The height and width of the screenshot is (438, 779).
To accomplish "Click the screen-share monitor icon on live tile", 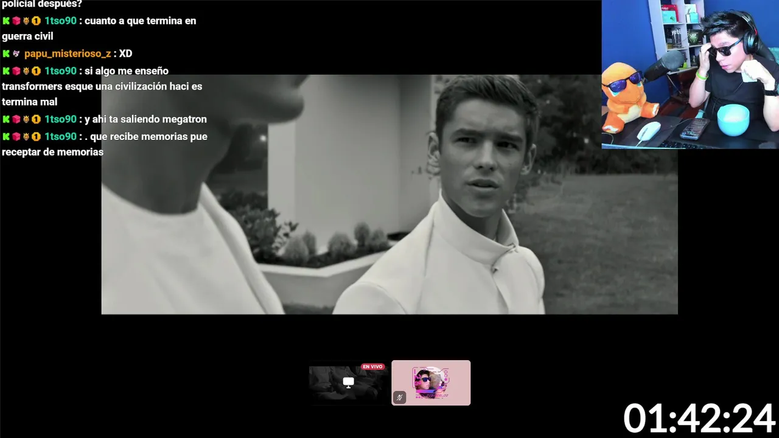I will (348, 382).
